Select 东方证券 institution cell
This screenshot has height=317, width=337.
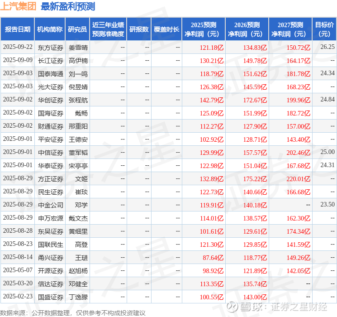coord(51,48)
